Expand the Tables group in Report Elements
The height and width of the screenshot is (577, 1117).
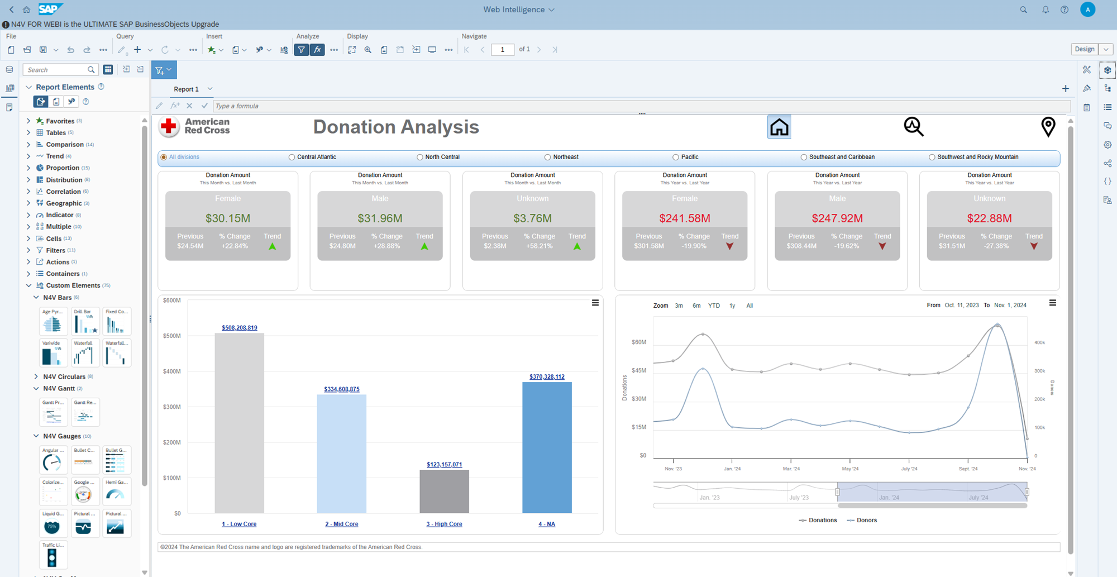coord(29,132)
